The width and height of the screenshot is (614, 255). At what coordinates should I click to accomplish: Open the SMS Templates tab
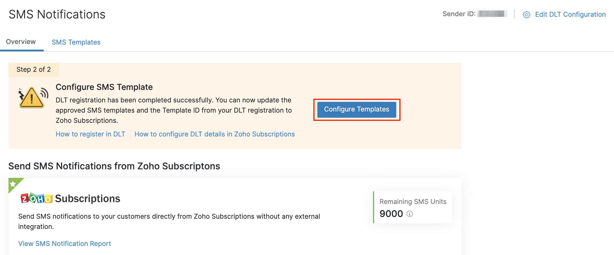point(76,42)
